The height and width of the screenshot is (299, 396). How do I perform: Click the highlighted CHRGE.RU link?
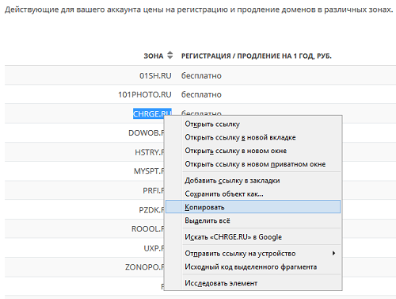tap(152, 113)
